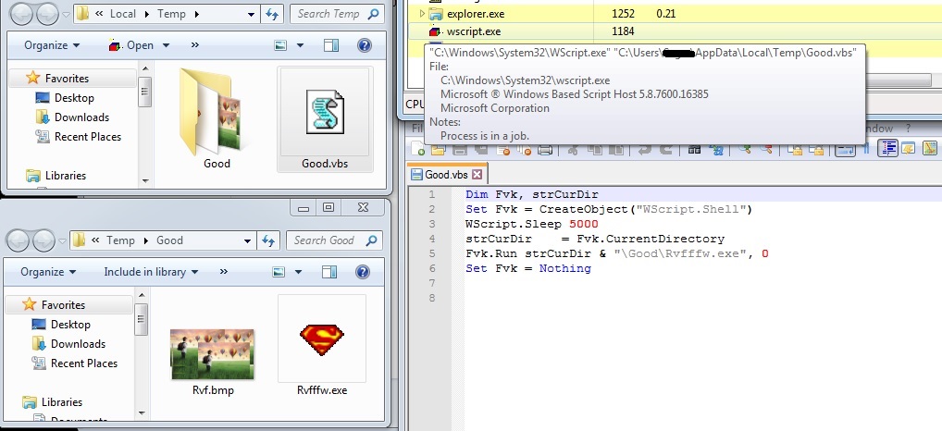Click the Redo arrow in Notepad++ toolbar
Screen dimensions: 942x431
pos(665,150)
